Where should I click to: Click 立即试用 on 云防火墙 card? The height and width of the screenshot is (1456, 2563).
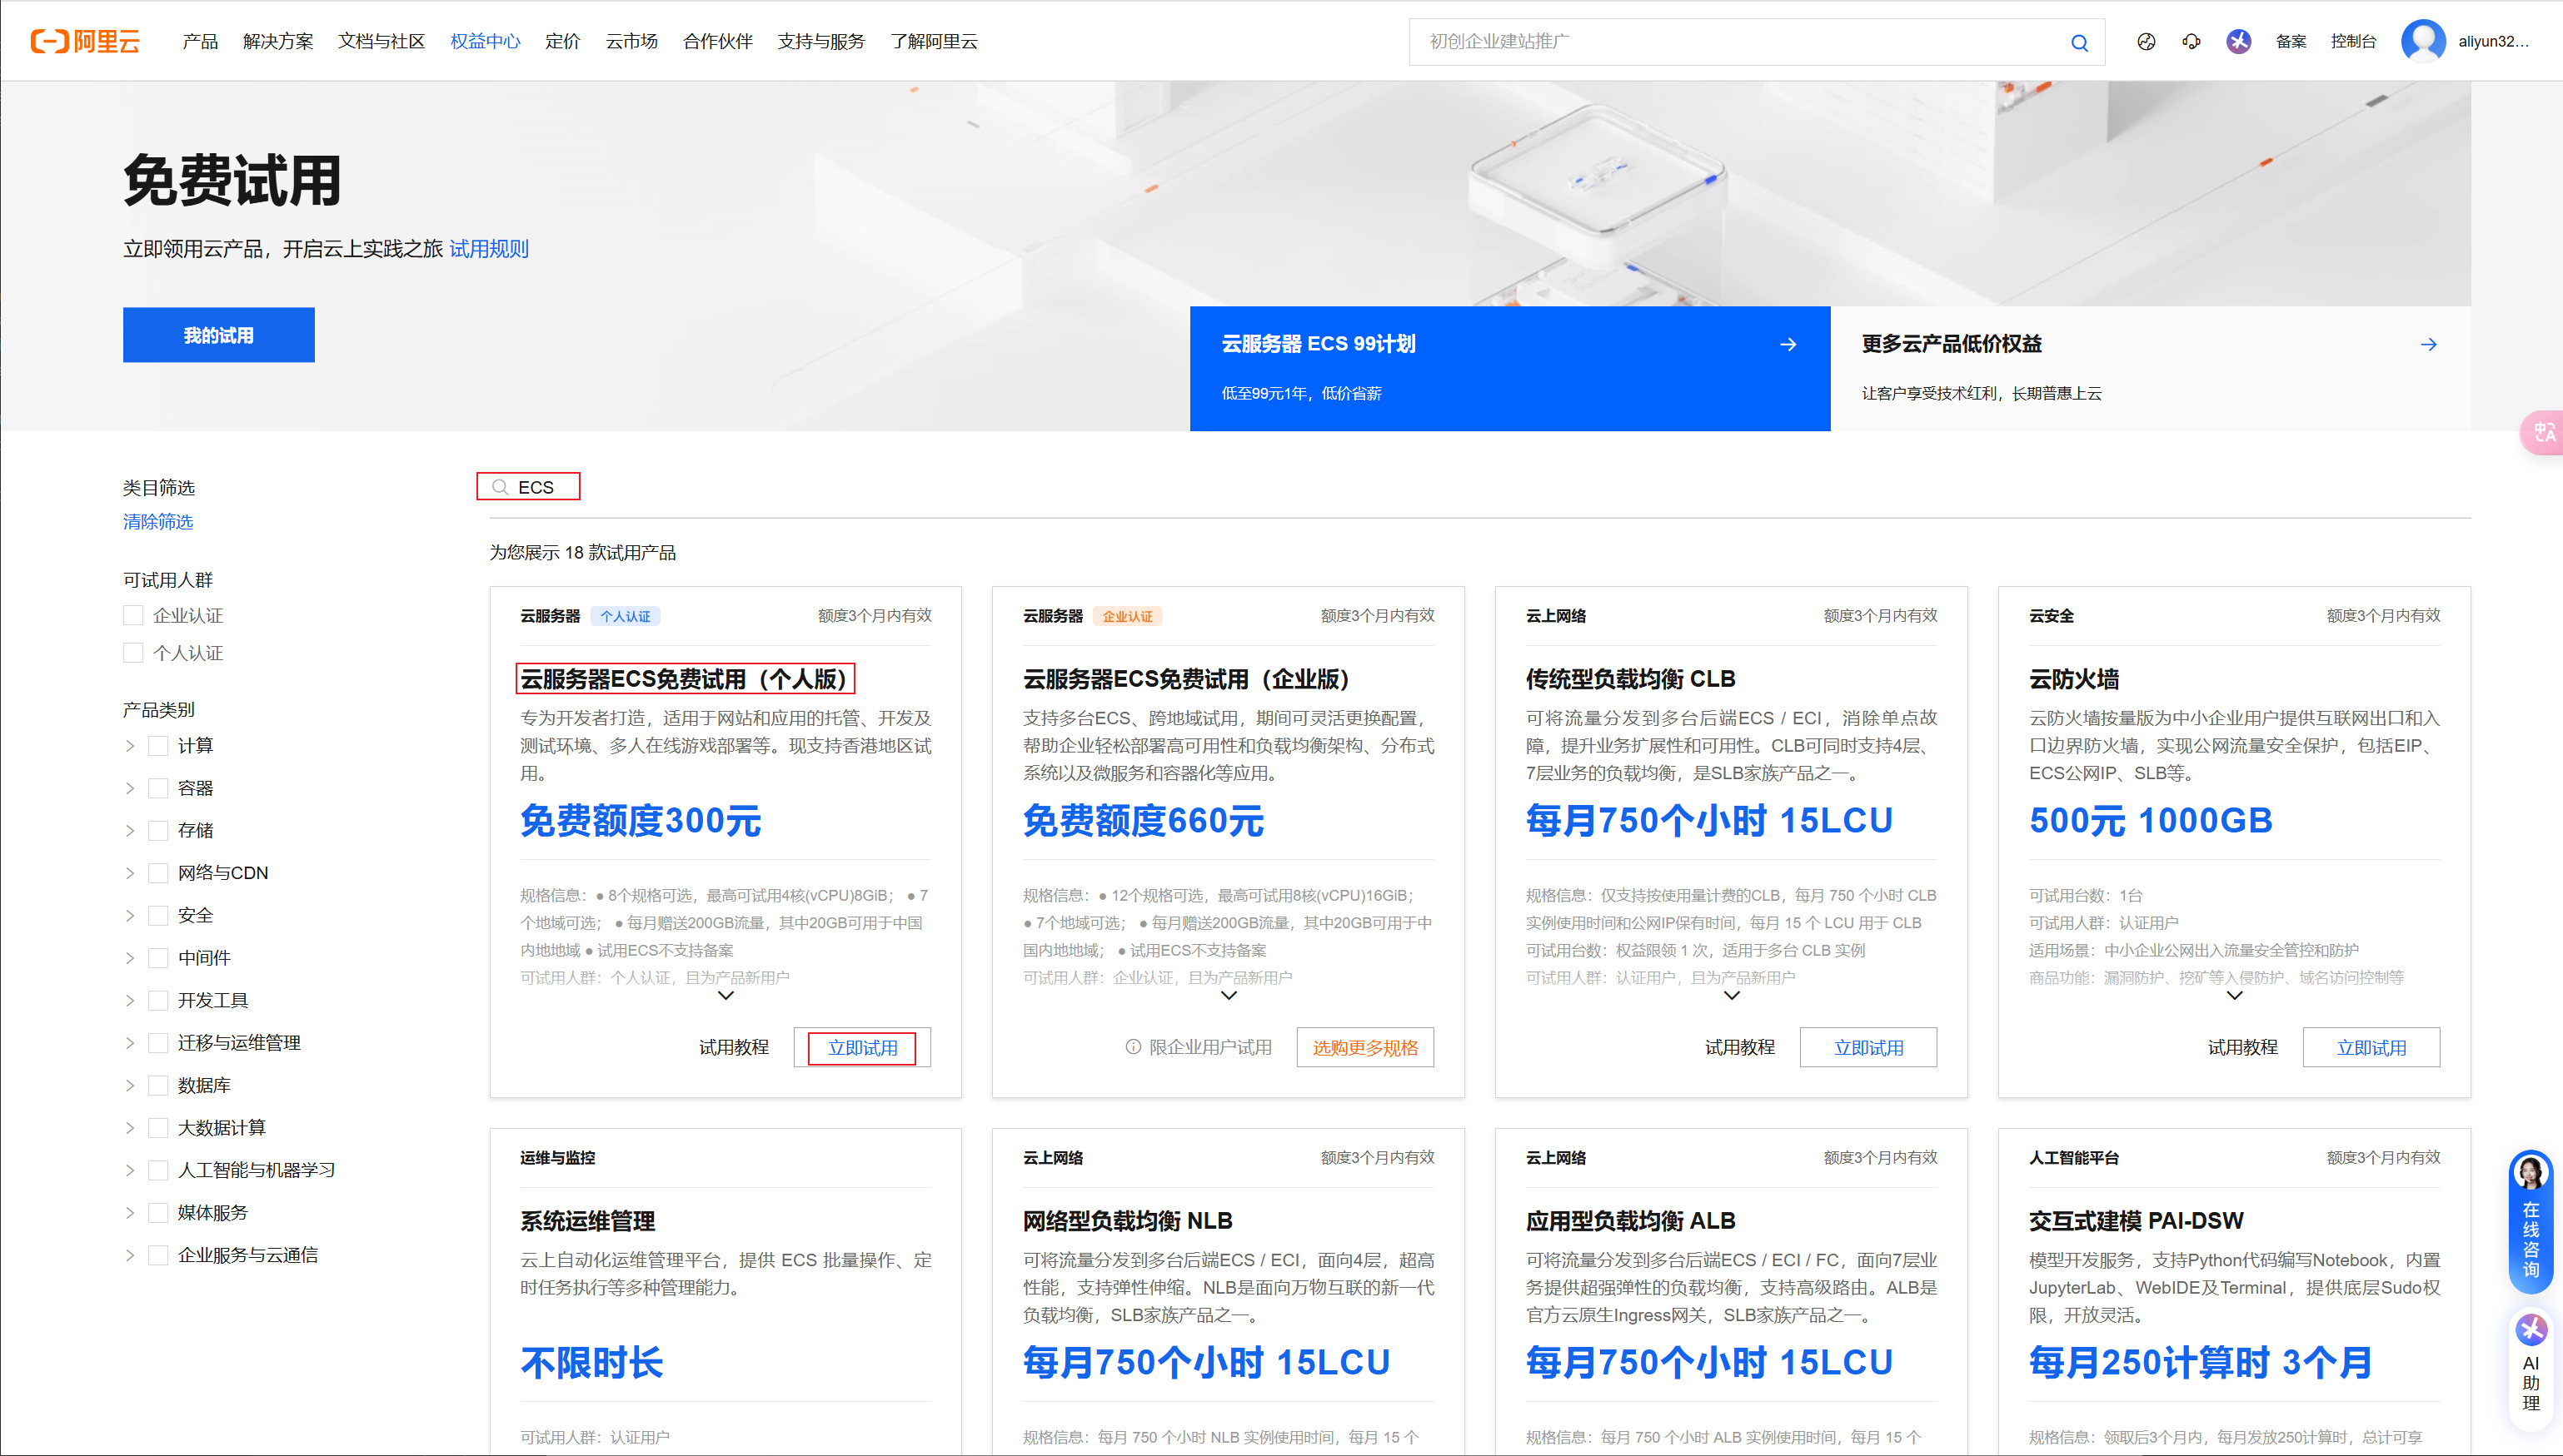pos(2371,1047)
